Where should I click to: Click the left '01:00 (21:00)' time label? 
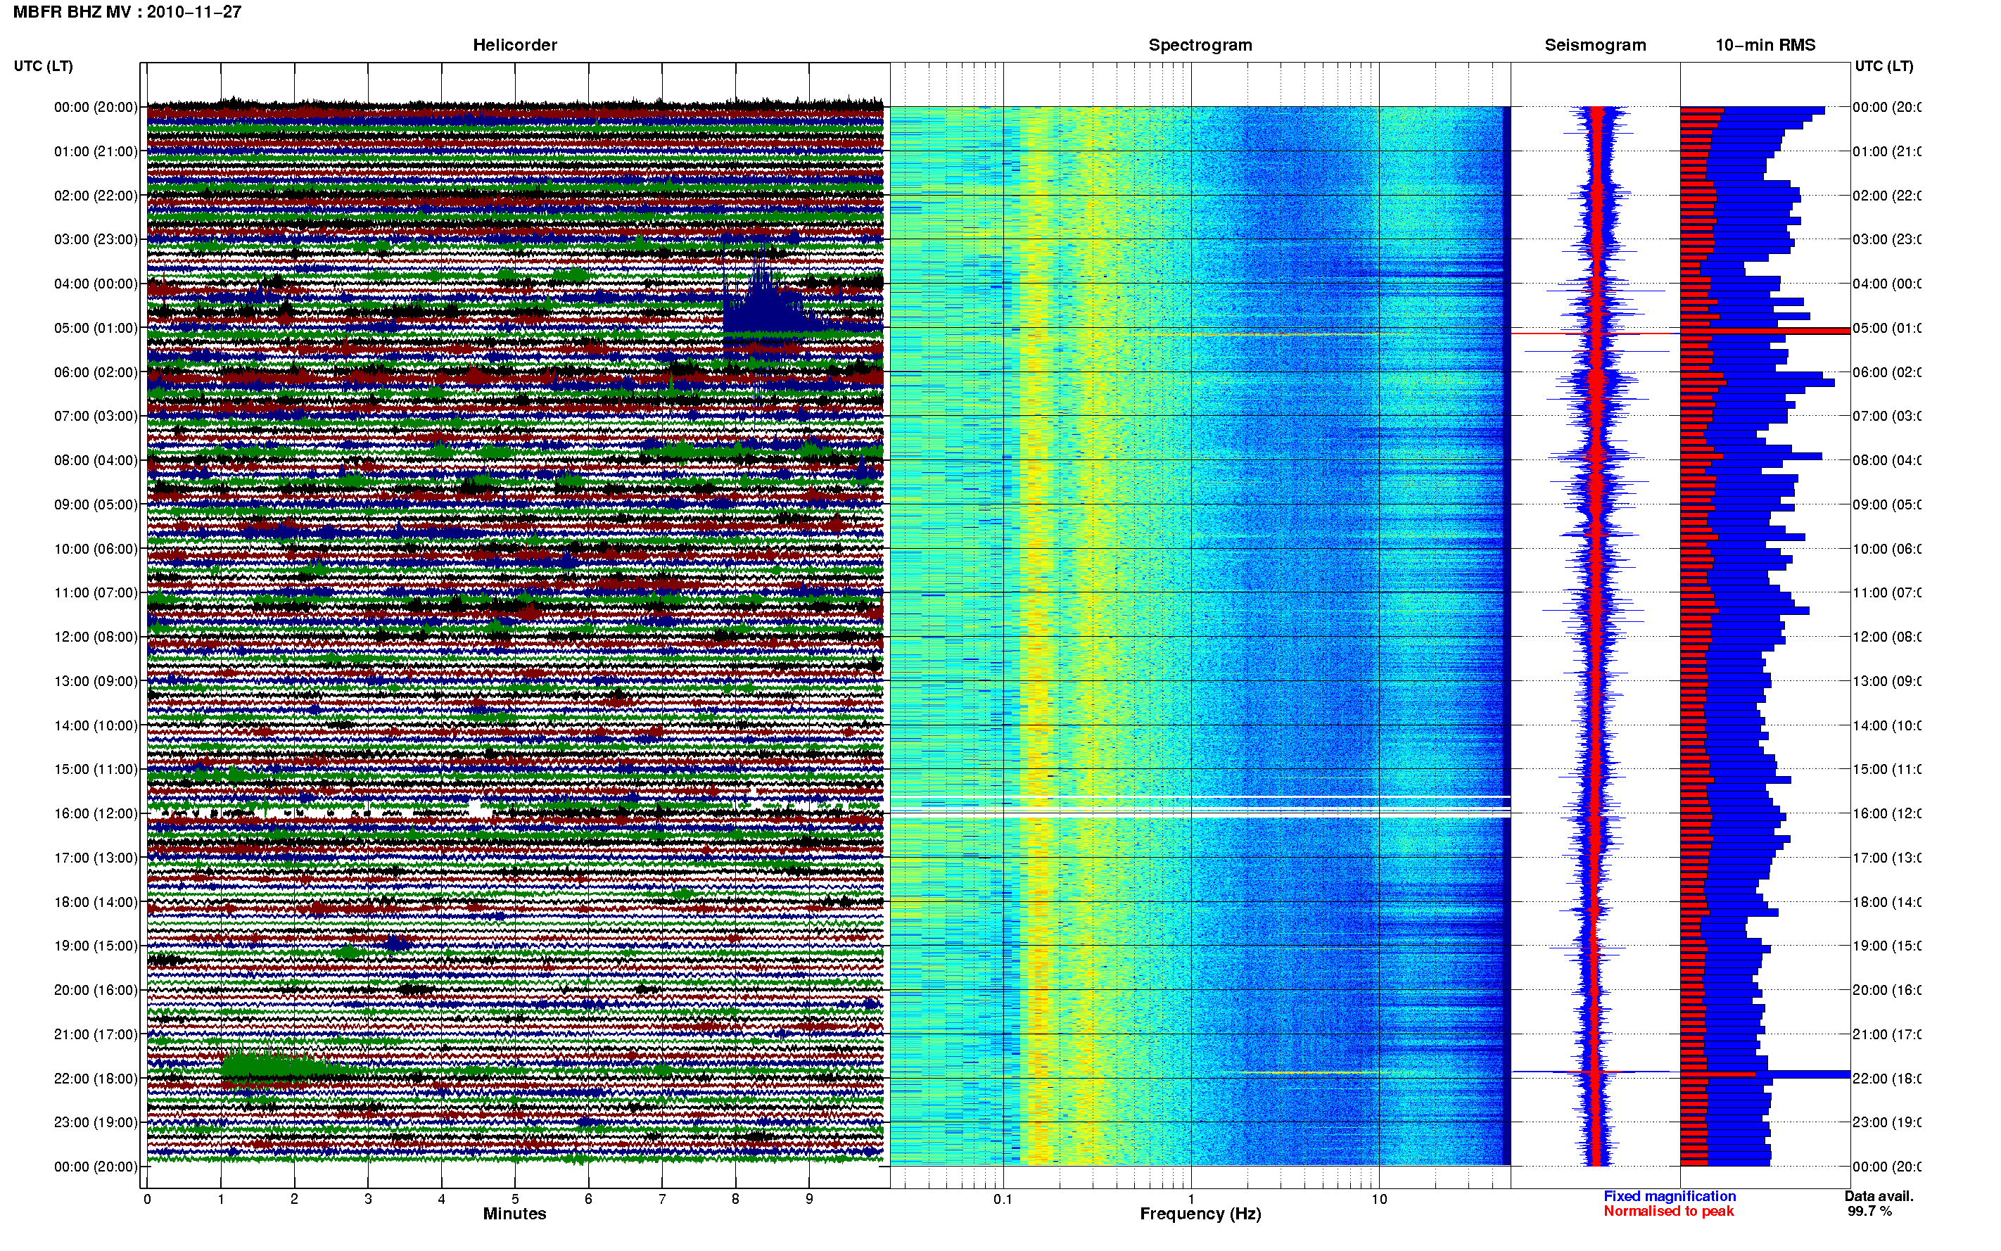point(96,151)
